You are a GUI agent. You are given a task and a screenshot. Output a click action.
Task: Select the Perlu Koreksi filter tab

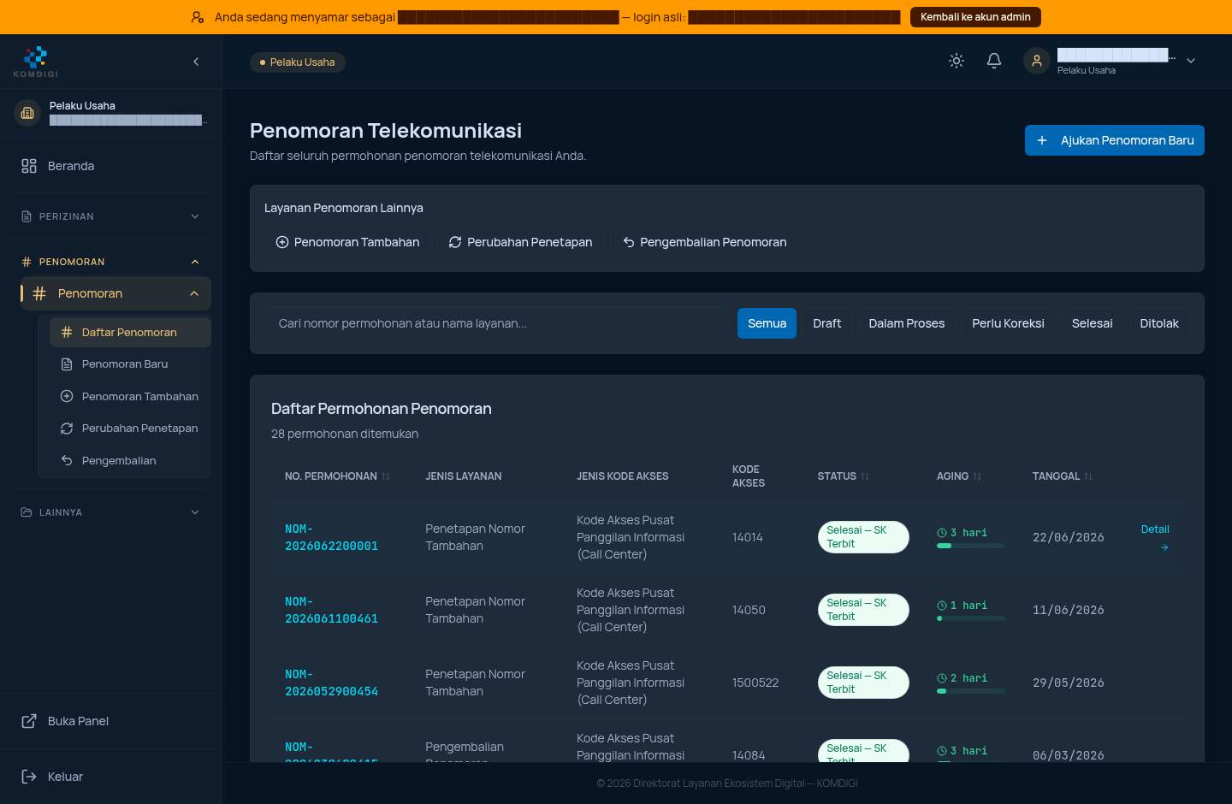1008,323
